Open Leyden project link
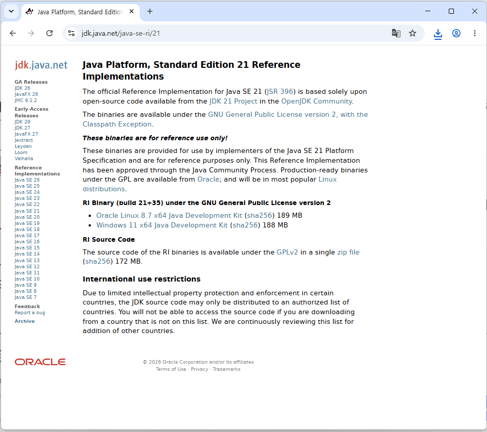 [23, 146]
